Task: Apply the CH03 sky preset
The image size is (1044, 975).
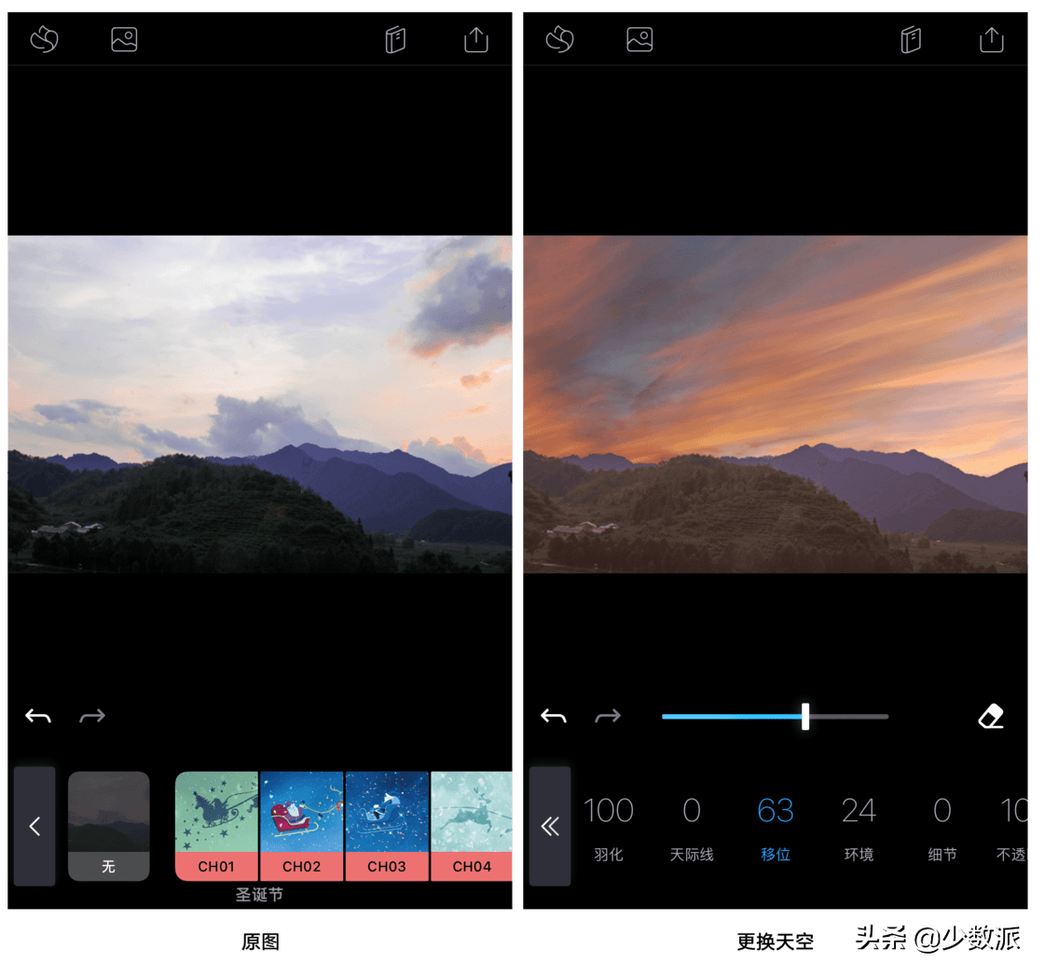Action: (x=387, y=827)
